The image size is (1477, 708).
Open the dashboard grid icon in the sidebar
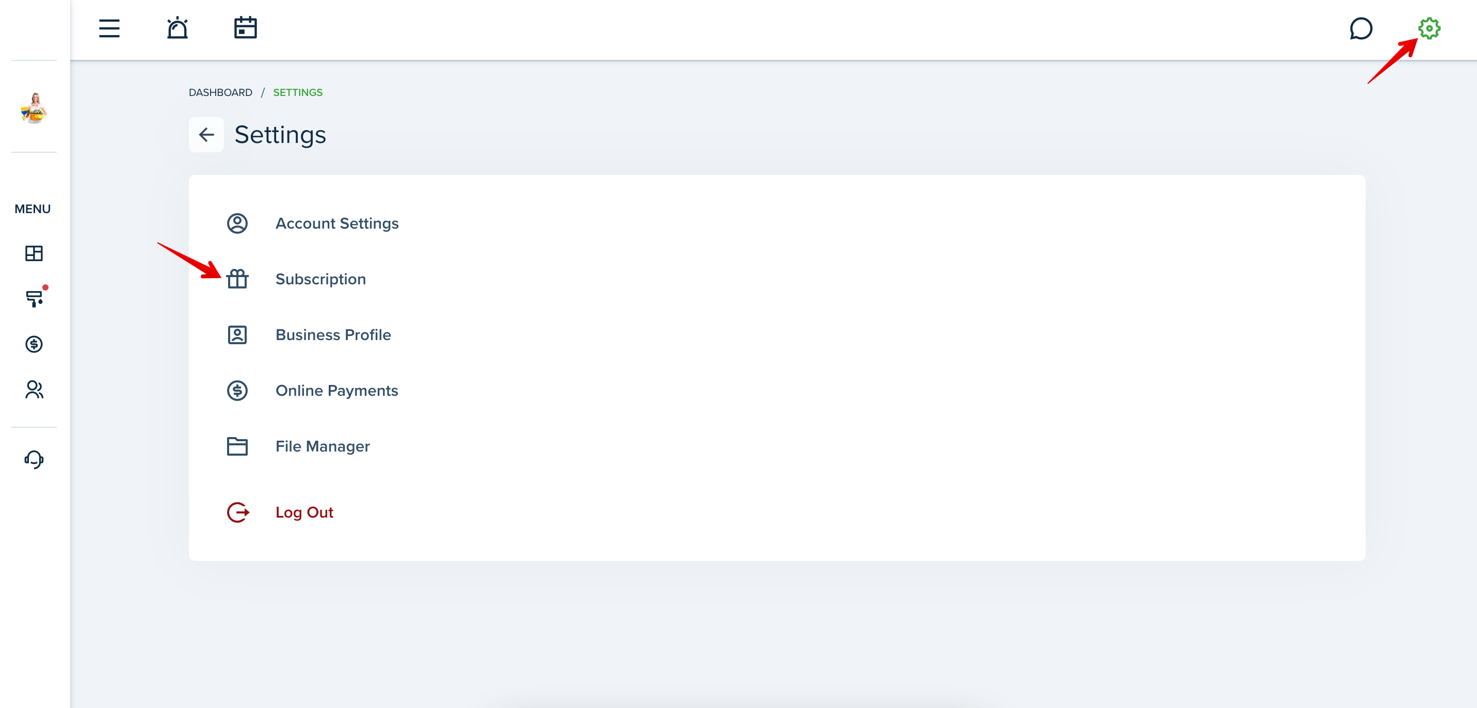pos(34,253)
